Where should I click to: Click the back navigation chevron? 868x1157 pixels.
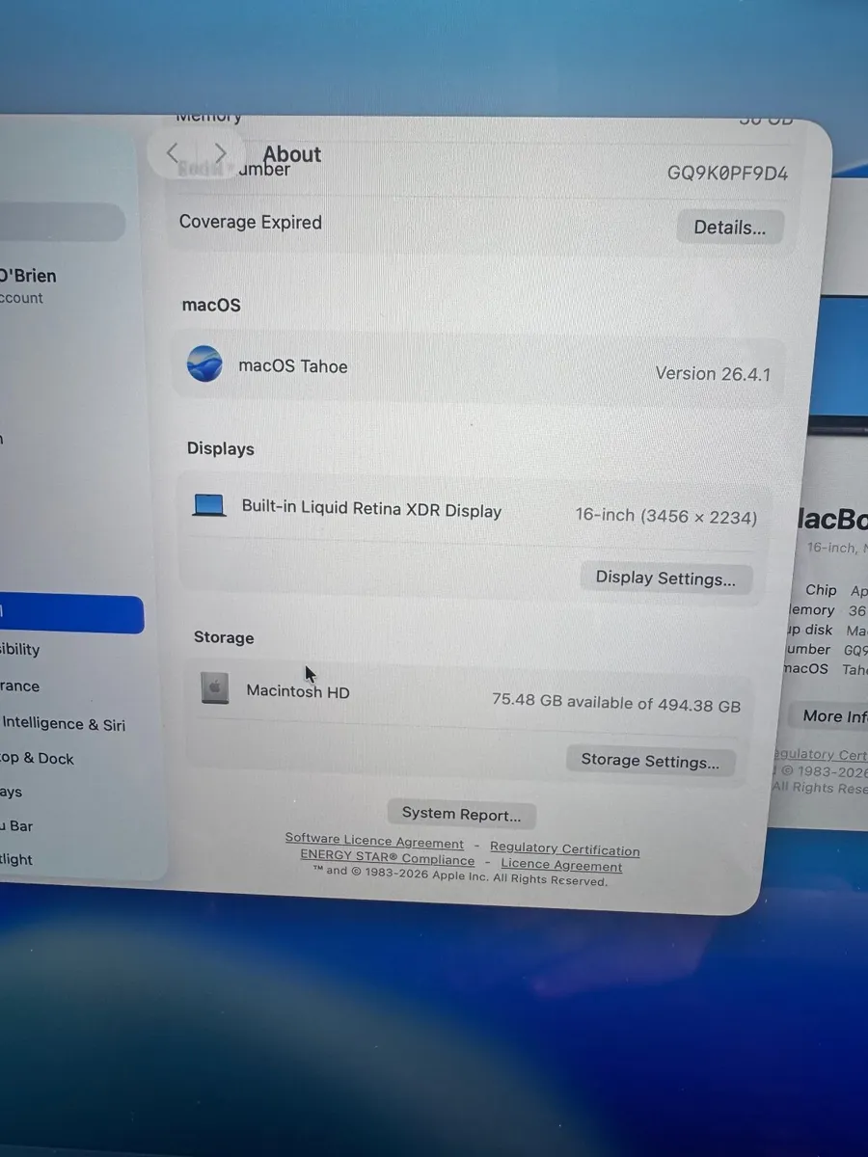pos(172,152)
